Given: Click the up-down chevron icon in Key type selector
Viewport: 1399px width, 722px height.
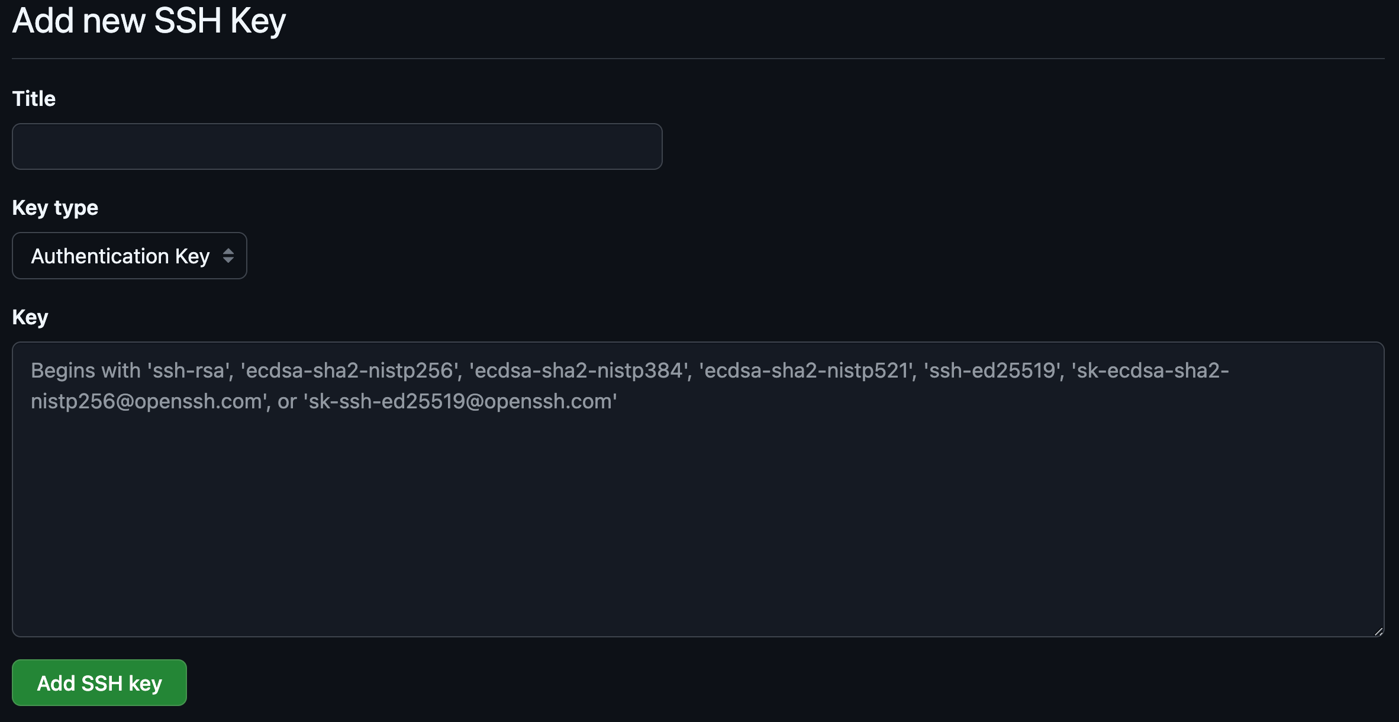Looking at the screenshot, I should (230, 256).
